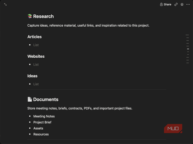Click the Articles heading
The height and width of the screenshot is (144, 193).
click(x=35, y=37)
